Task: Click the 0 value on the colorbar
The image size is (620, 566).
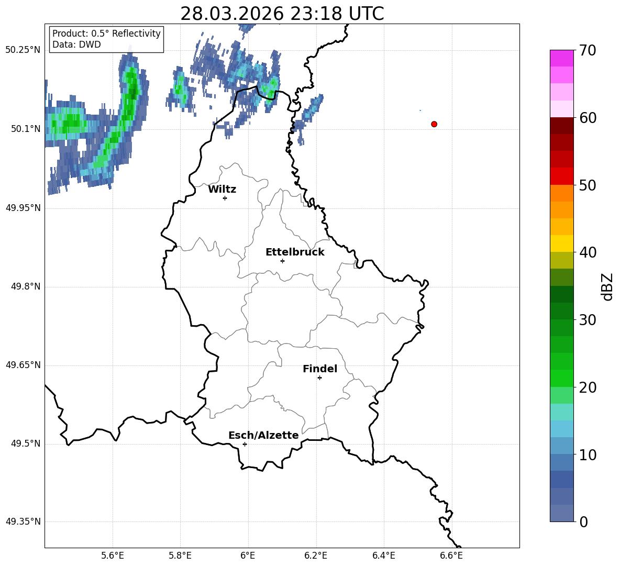Action: [x=583, y=521]
